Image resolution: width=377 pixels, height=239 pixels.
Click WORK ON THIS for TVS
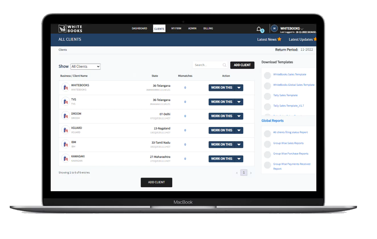point(222,102)
